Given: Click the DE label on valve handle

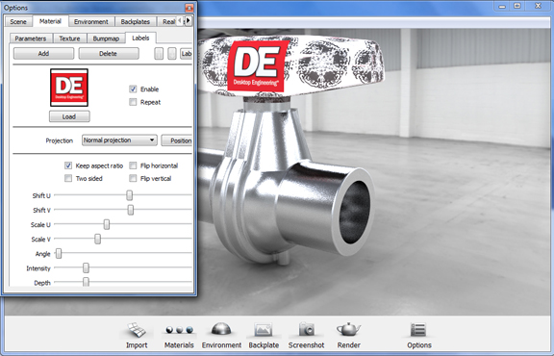Looking at the screenshot, I should click(258, 65).
